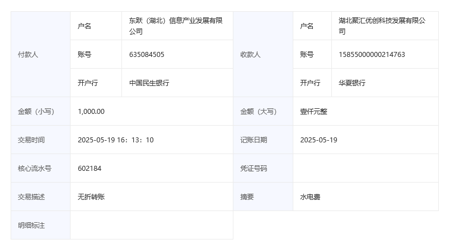Screen dimensions: 450x249
Task: Click the payee account number 15855000000214763
Action: 372,55
